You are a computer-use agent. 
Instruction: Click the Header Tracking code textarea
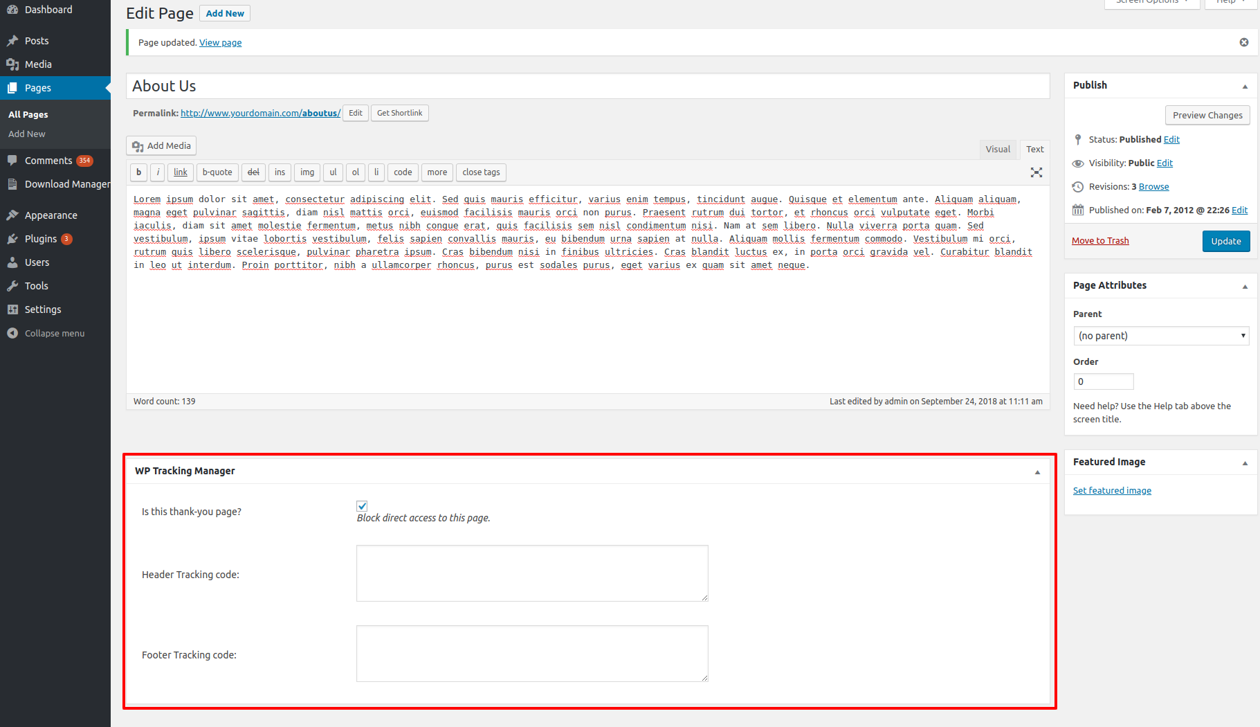pyautogui.click(x=532, y=573)
